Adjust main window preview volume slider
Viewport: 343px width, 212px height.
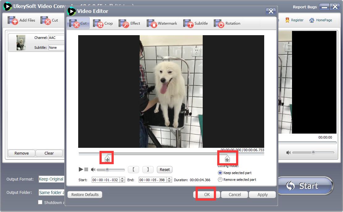tap(313, 152)
